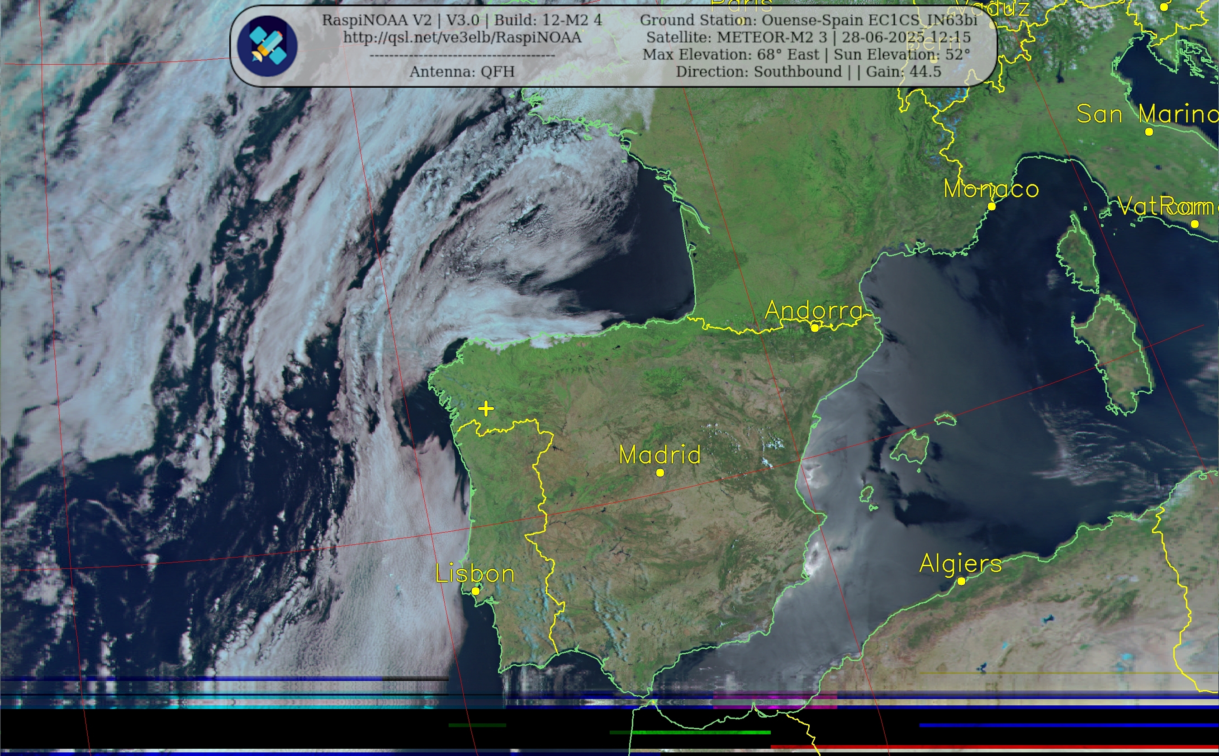This screenshot has height=756, width=1219.
Task: Click the 'RaspiNOAA V2 | V3.0' build line
Action: pyautogui.click(x=462, y=20)
